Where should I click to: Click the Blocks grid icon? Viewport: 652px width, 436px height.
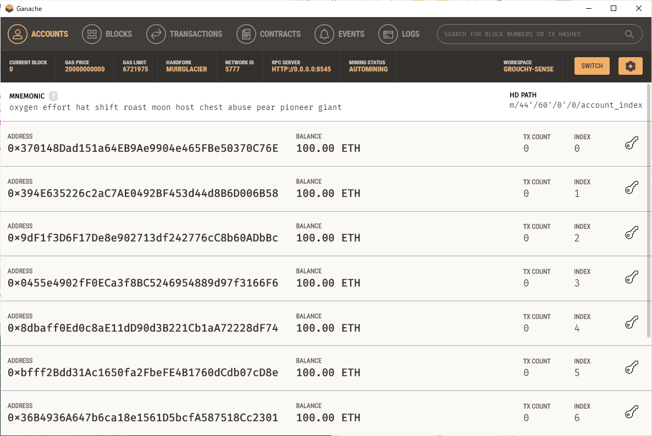92,34
